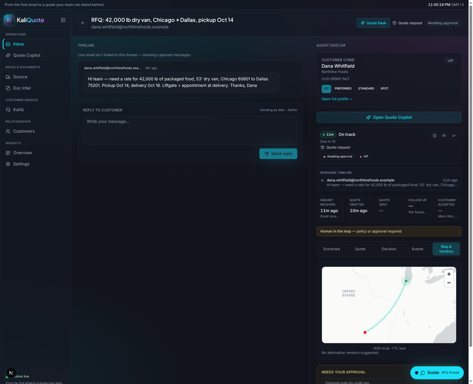
Task: Go back using the arrow button
Action: click(83, 23)
